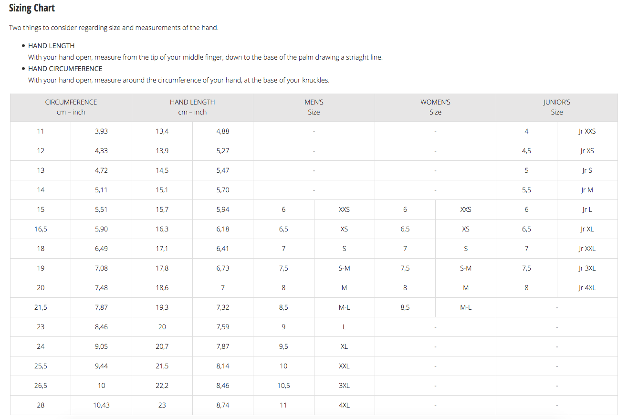Image resolution: width=628 pixels, height=419 pixels.
Task: Select the HAND CIRCUMFERENCE bullet title
Action: 65,69
